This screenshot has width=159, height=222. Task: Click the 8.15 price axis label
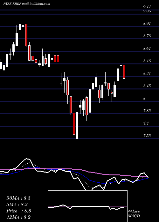(x=147, y=86)
